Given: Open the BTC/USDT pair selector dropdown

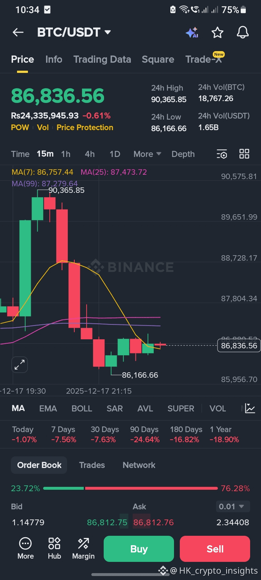Looking at the screenshot, I should [74, 32].
